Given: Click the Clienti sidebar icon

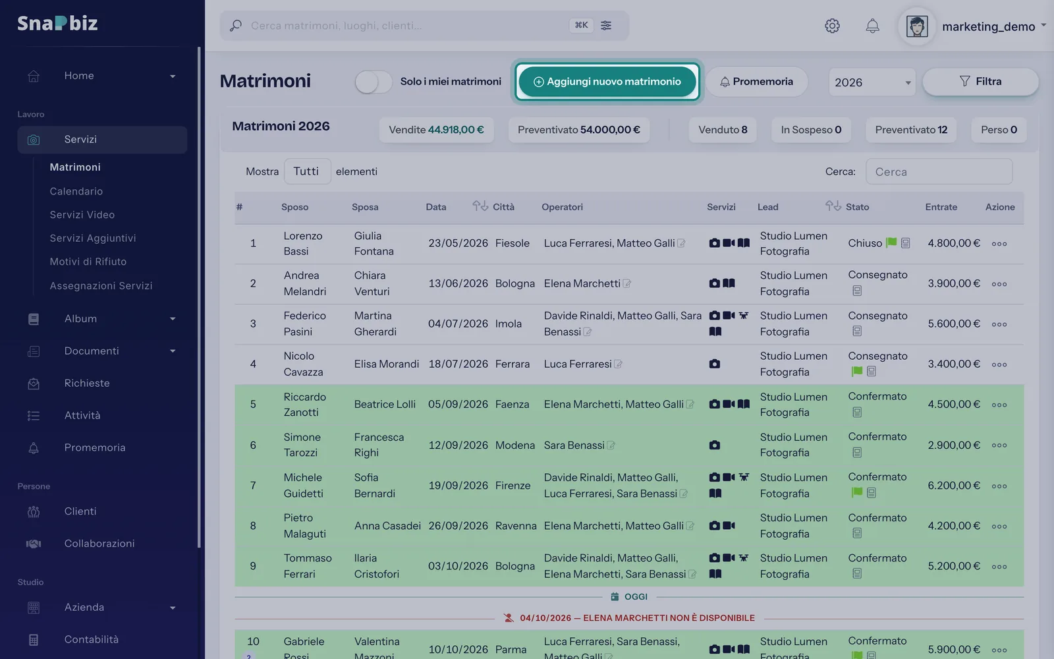Looking at the screenshot, I should [34, 511].
